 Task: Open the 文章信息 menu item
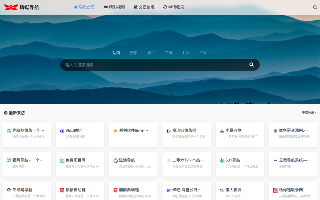point(144,7)
